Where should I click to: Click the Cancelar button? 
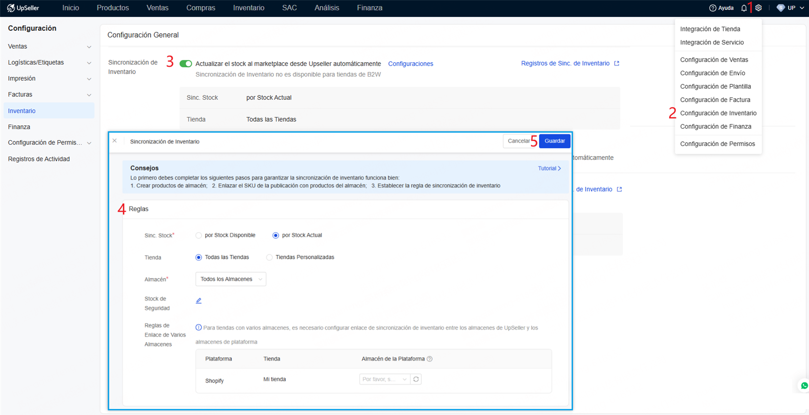coord(518,141)
